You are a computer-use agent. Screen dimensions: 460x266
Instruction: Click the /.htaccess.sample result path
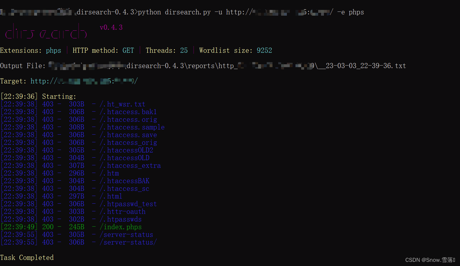132,127
